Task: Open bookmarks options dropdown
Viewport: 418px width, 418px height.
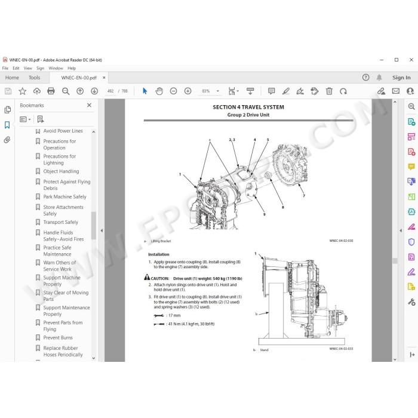Action: pyautogui.click(x=25, y=119)
